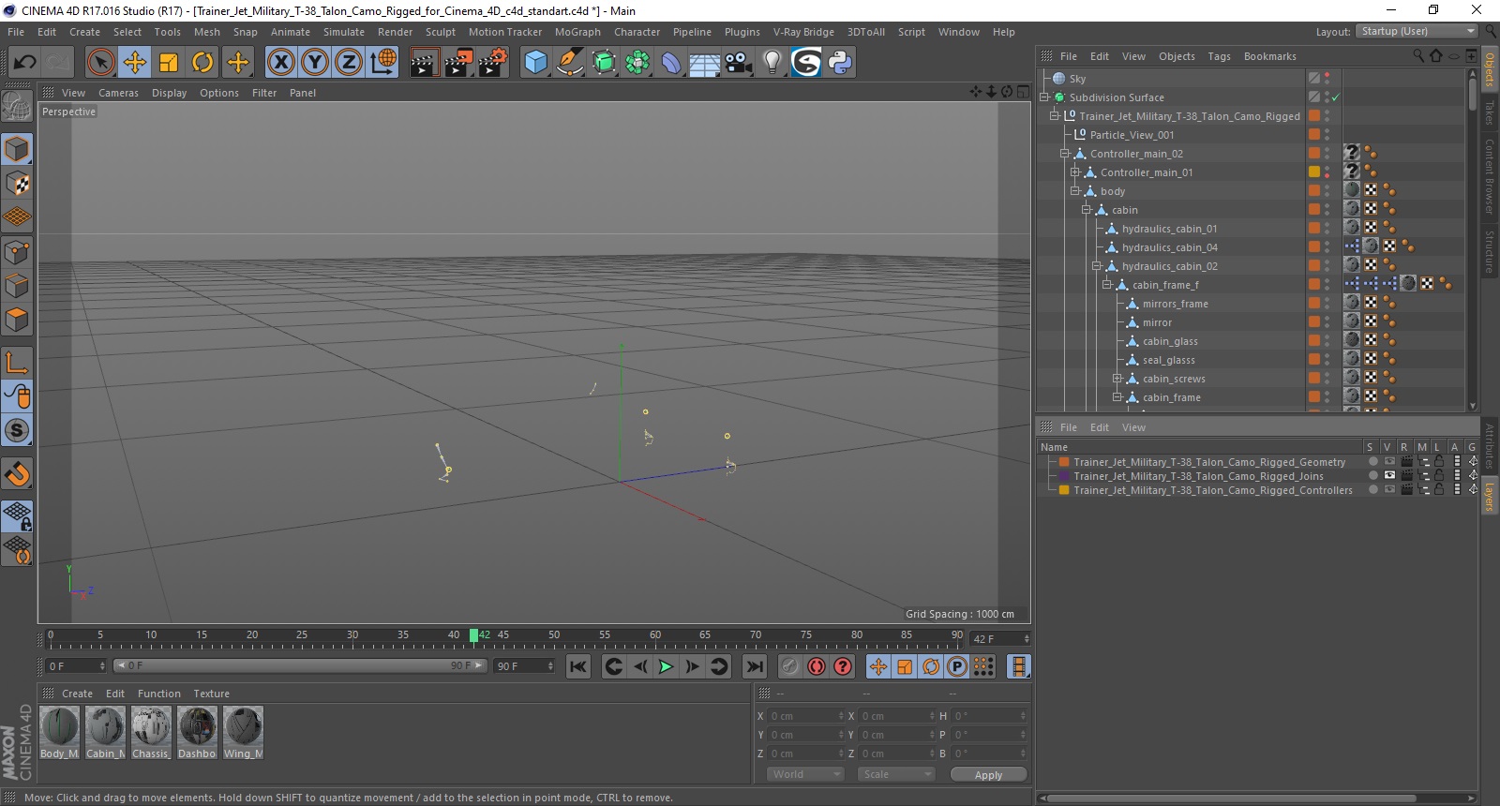Viewport: 1500px width, 806px height.
Task: Toggle visibility of Rigged_Geometry layer
Action: (1389, 462)
